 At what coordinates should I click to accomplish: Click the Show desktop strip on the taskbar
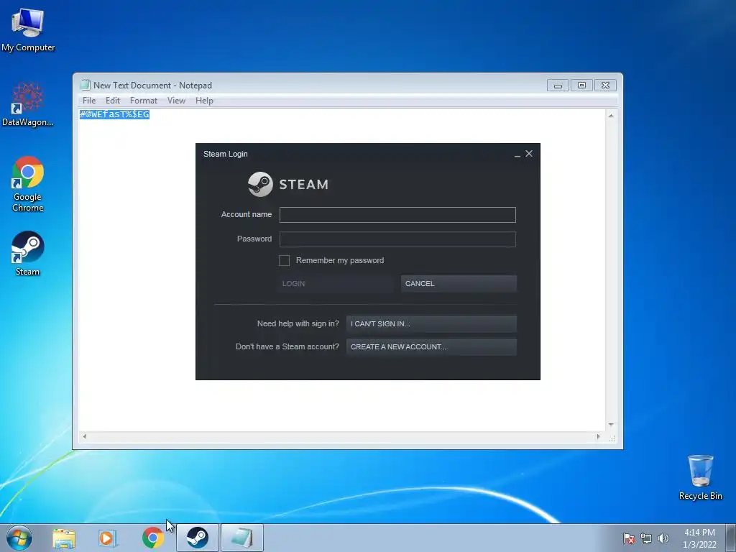pyautogui.click(x=731, y=538)
